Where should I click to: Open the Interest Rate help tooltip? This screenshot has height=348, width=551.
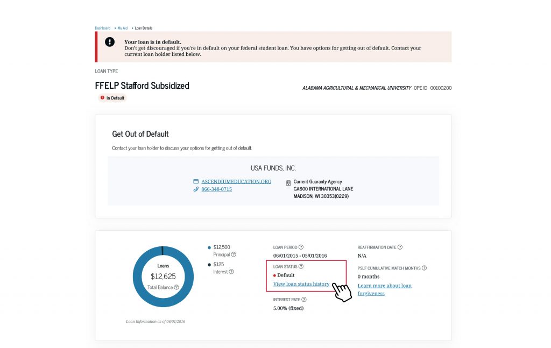click(x=303, y=299)
